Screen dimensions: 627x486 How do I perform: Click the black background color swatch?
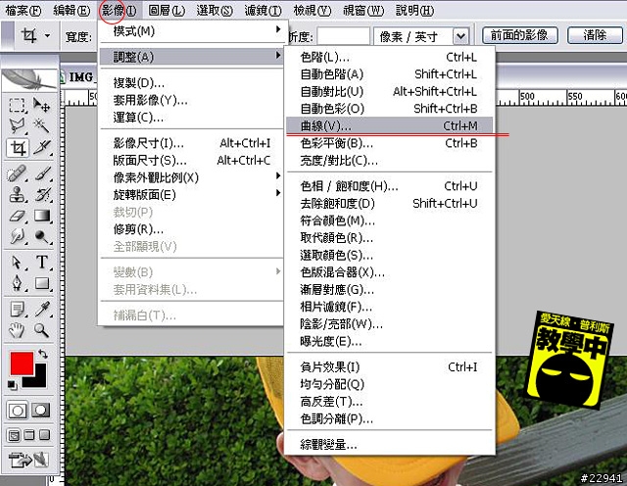[x=40, y=378]
